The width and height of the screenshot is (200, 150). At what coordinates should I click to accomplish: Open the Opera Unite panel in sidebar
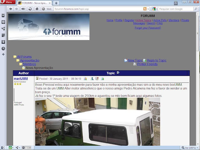click(x=3, y=28)
